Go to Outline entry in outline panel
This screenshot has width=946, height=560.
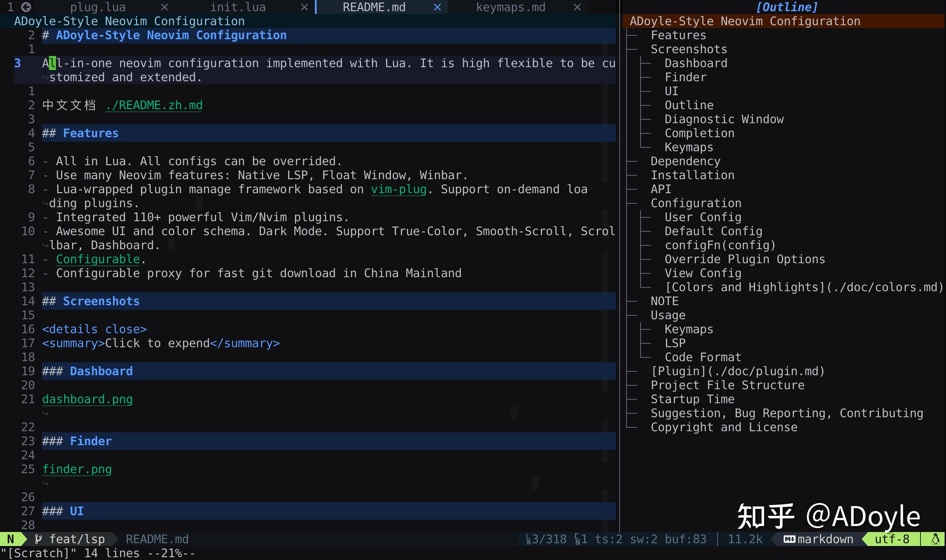click(689, 105)
